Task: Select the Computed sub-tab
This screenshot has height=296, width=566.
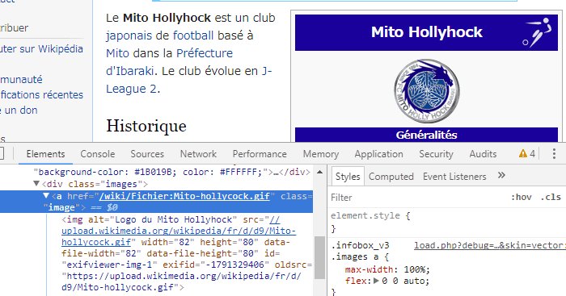Action: [x=391, y=177]
